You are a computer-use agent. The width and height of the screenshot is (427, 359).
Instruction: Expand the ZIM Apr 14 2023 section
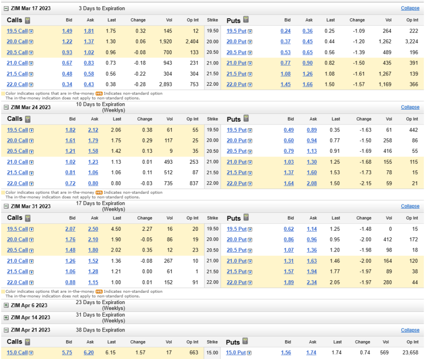[x=6, y=317]
